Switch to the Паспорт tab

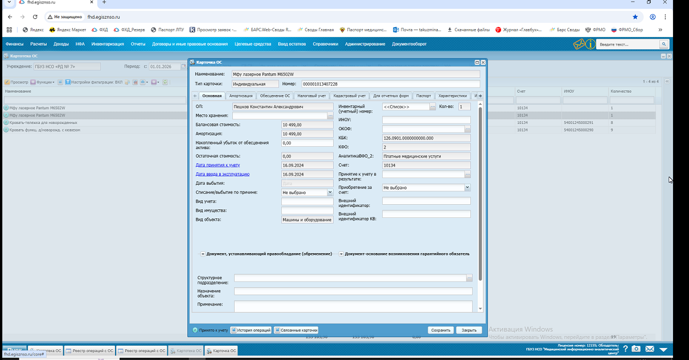coord(424,96)
